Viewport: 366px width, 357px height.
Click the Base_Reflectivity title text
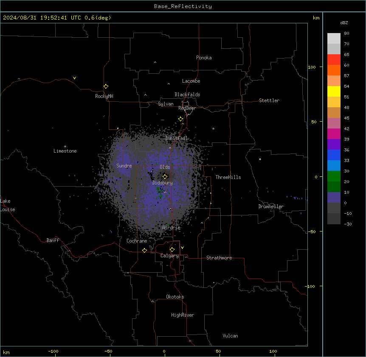tap(183, 6)
